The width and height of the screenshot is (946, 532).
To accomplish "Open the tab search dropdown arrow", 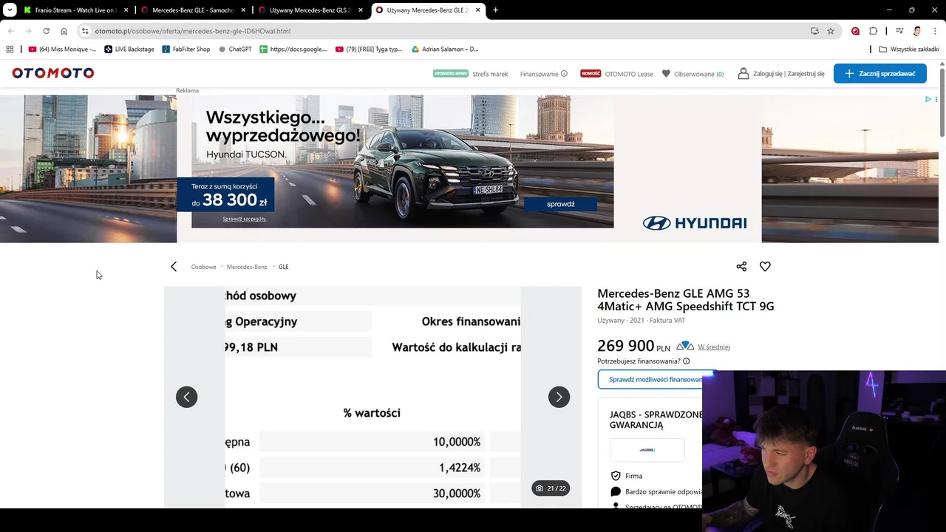I will pos(10,10).
